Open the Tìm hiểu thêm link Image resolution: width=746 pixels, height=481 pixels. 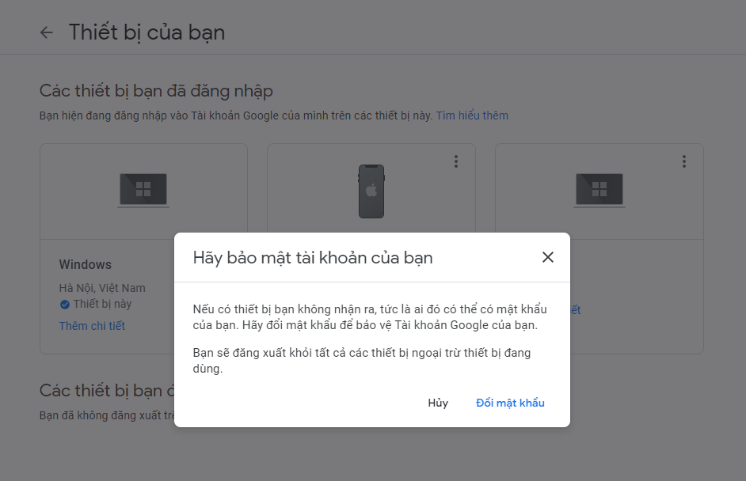(472, 116)
